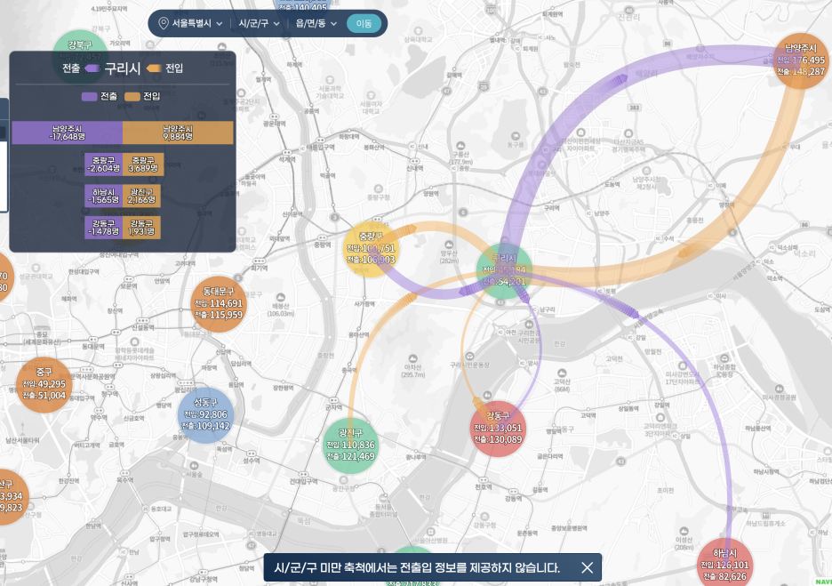Click the 태릉입구역 station label
The image size is (832, 586).
(x=321, y=147)
